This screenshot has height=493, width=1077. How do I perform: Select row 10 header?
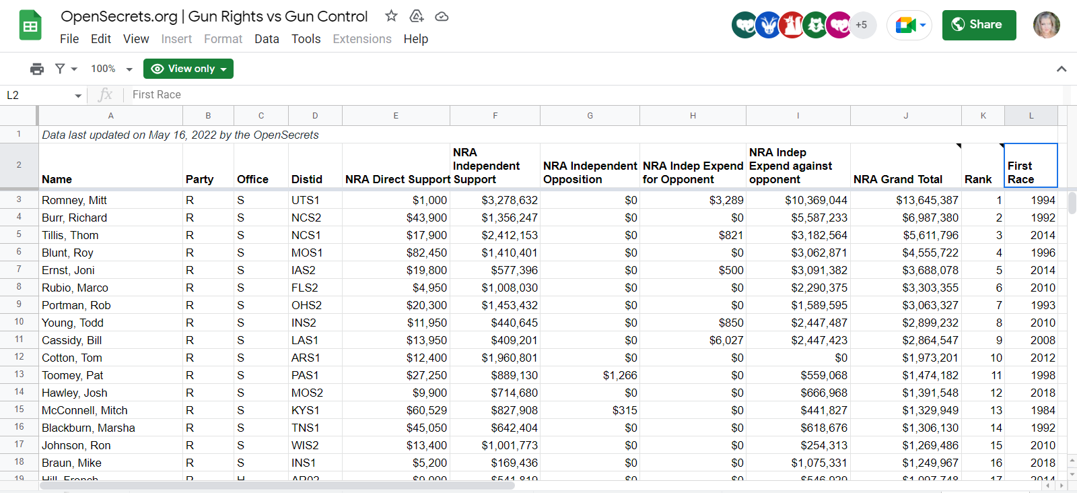[19, 322]
